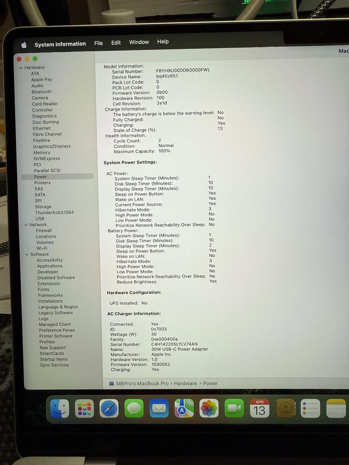Open Maps app in the Dock
This screenshot has width=349, height=465.
184,408
